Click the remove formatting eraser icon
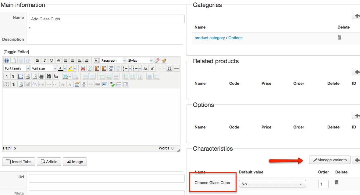Image resolution: width=360 pixels, height=195 pixels. click(157, 60)
